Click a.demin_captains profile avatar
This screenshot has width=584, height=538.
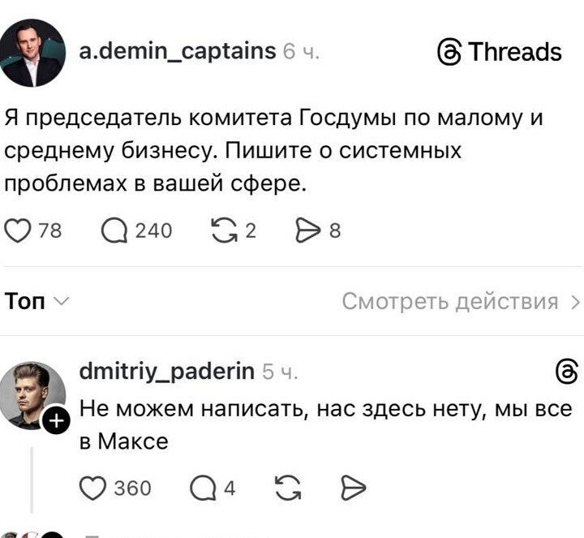pyautogui.click(x=33, y=53)
